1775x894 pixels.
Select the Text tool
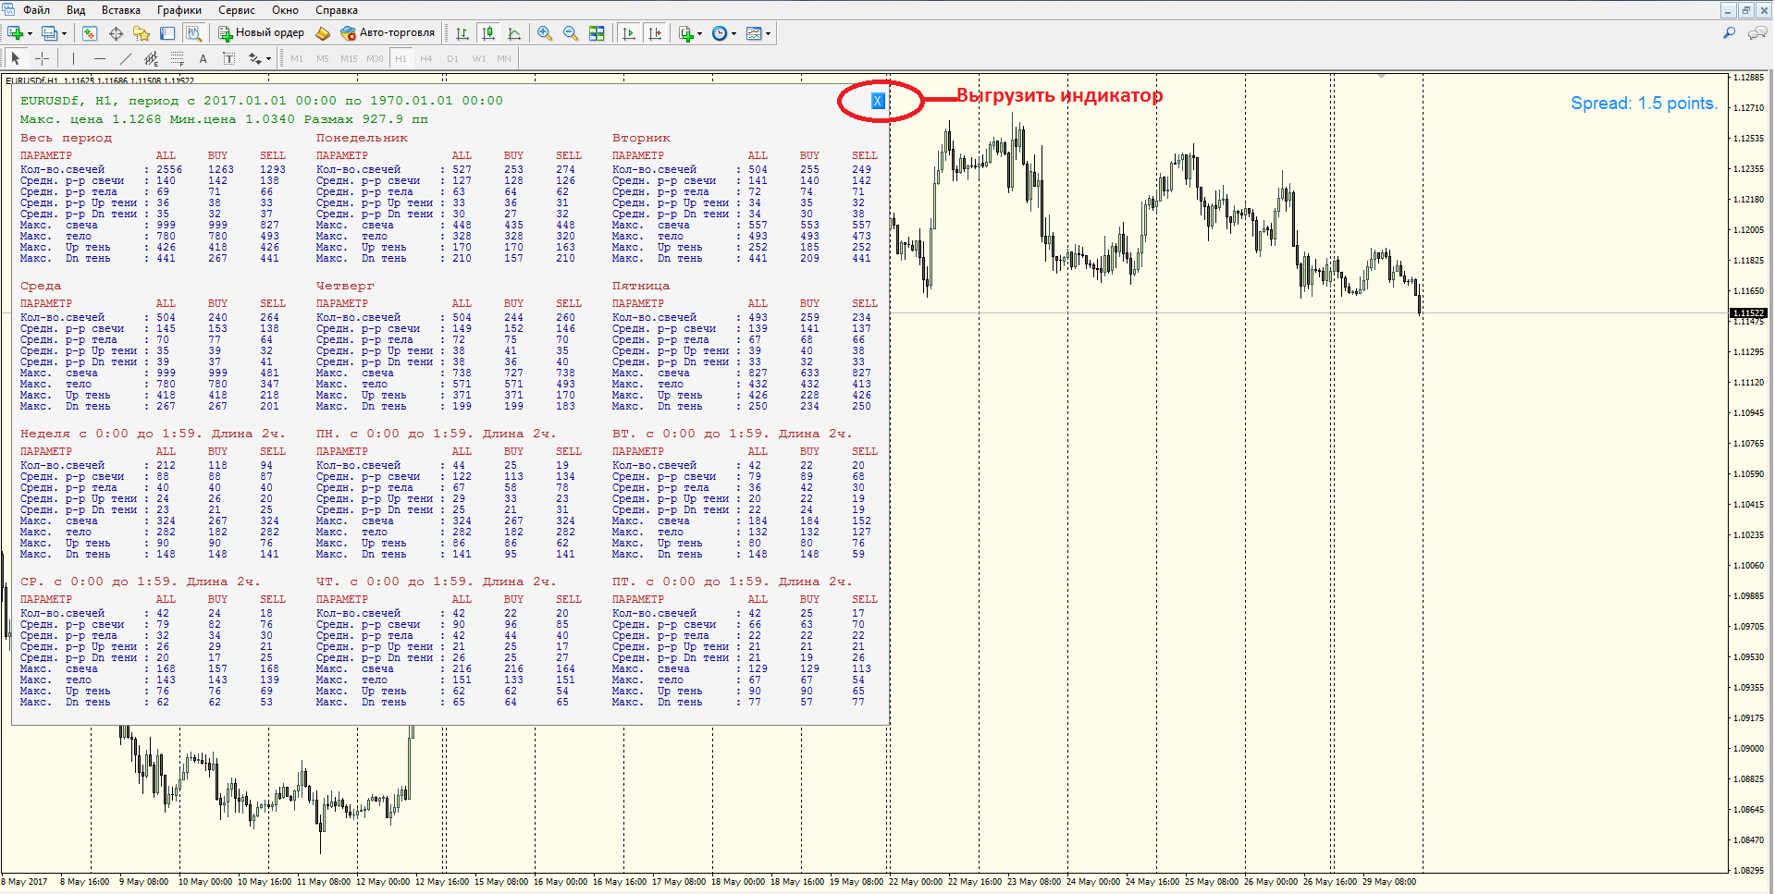pos(203,58)
